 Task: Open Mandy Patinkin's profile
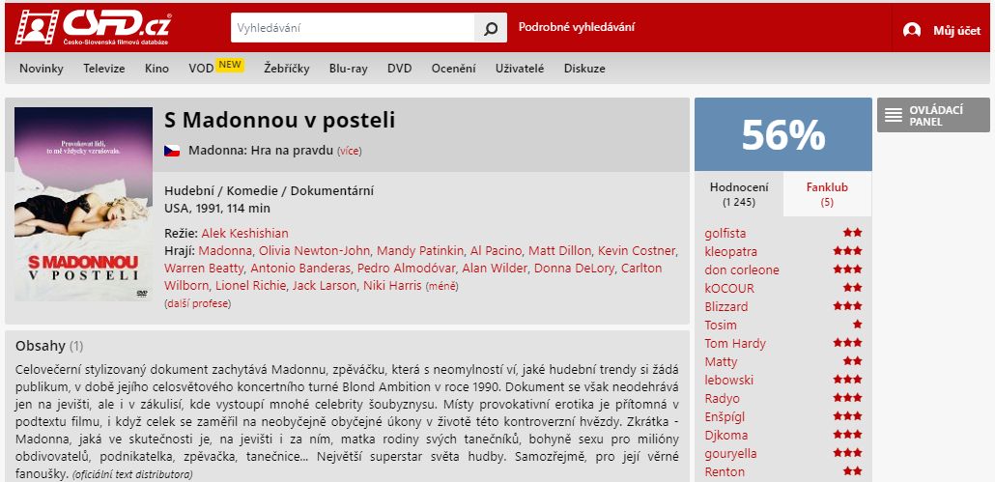pos(421,250)
